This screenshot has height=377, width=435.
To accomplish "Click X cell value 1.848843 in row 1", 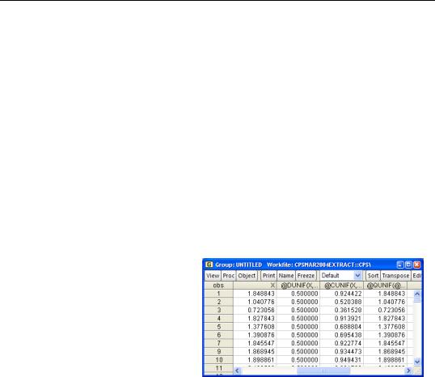I will [255, 294].
